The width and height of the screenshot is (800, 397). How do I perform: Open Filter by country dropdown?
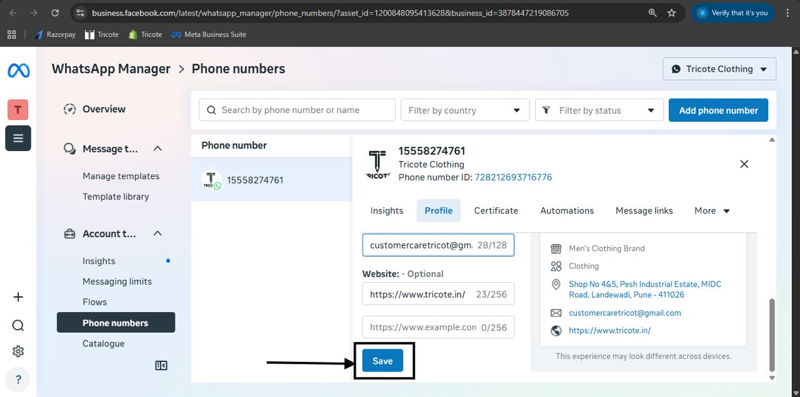[465, 110]
